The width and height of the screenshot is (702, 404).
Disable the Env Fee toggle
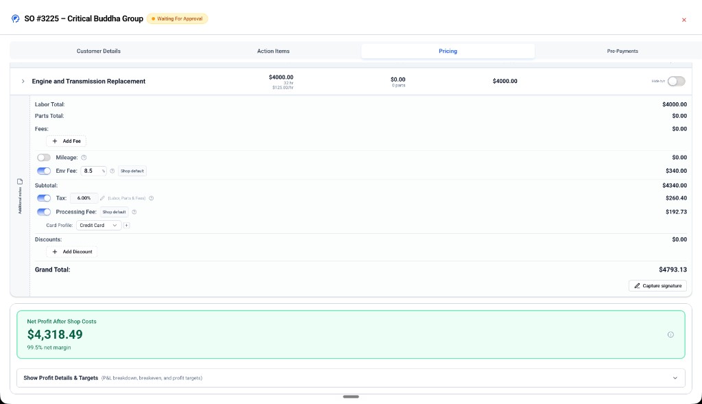44,171
